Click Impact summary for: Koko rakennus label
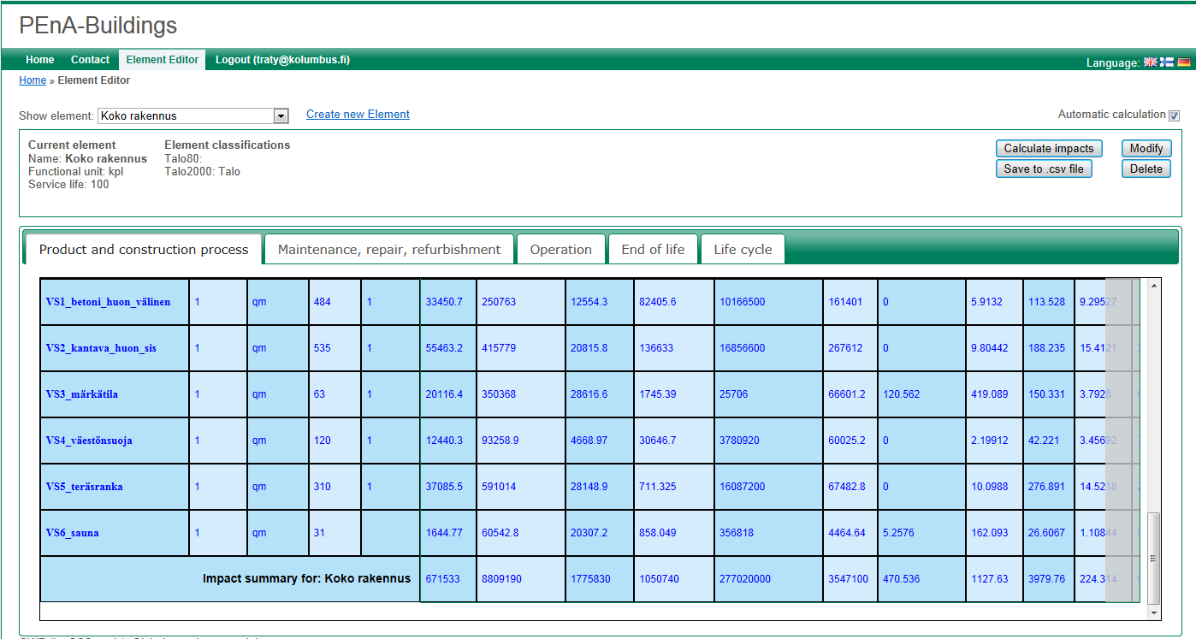This screenshot has height=639, width=1196. tap(306, 579)
